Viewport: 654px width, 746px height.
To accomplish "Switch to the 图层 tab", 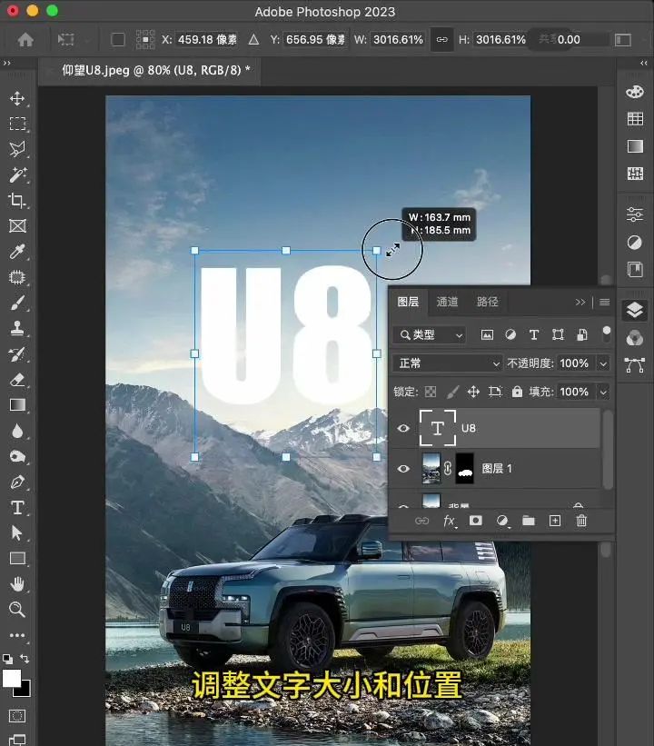I will pyautogui.click(x=408, y=302).
